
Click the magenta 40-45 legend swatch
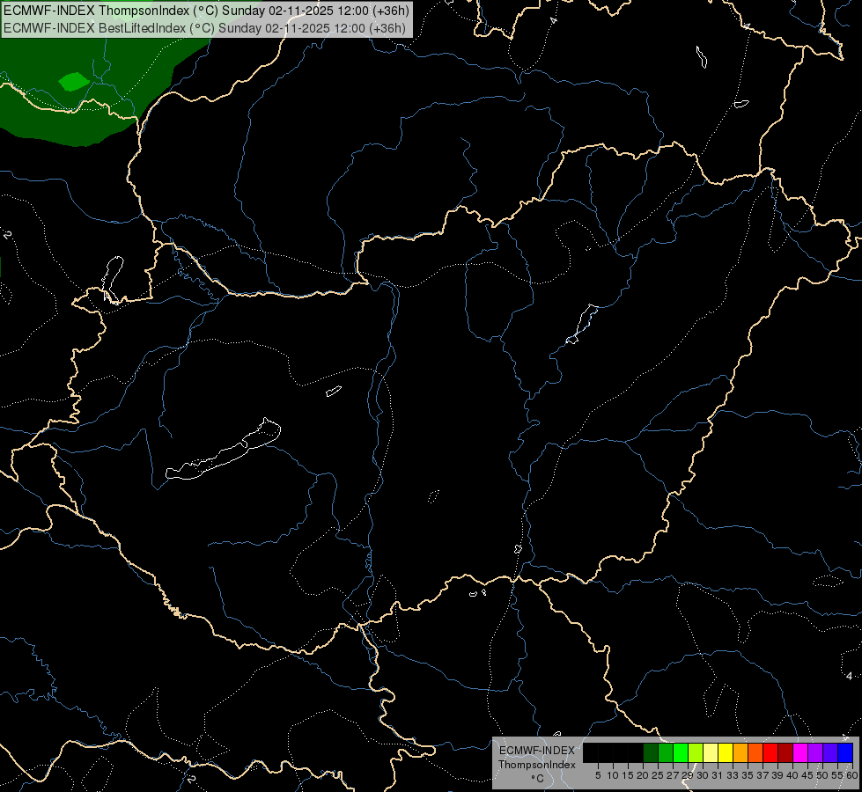pyautogui.click(x=800, y=752)
